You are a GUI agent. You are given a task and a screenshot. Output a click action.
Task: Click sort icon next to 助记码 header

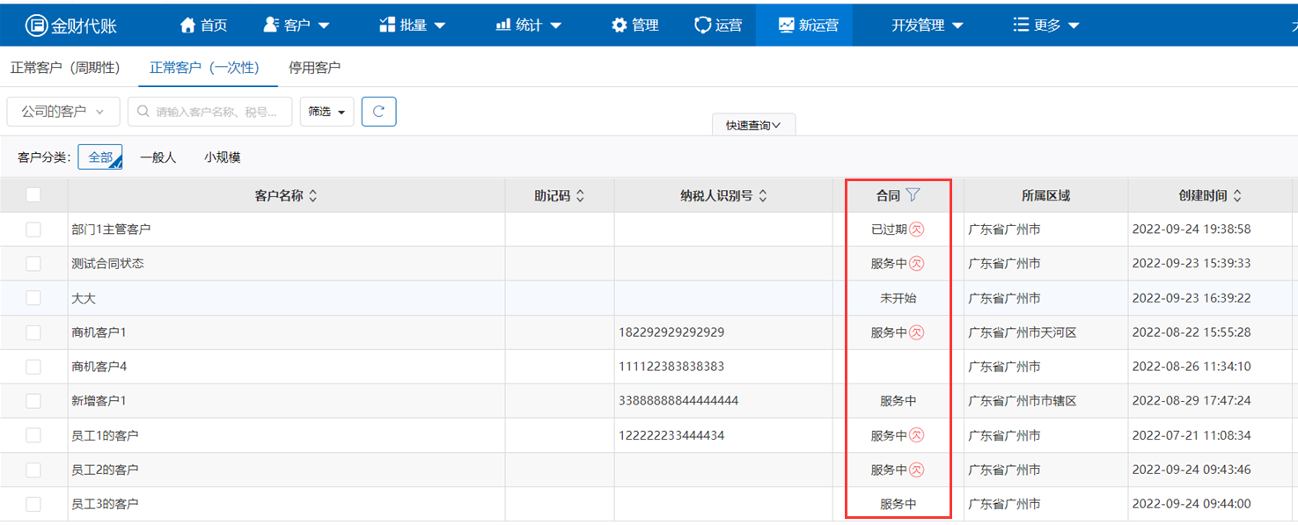coord(580,196)
